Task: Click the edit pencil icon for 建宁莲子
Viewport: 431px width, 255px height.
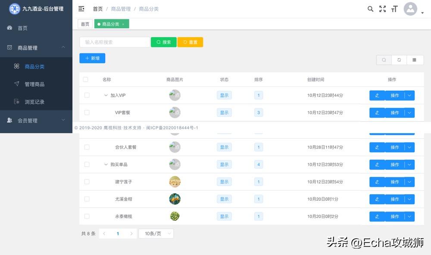Action: coord(377,182)
